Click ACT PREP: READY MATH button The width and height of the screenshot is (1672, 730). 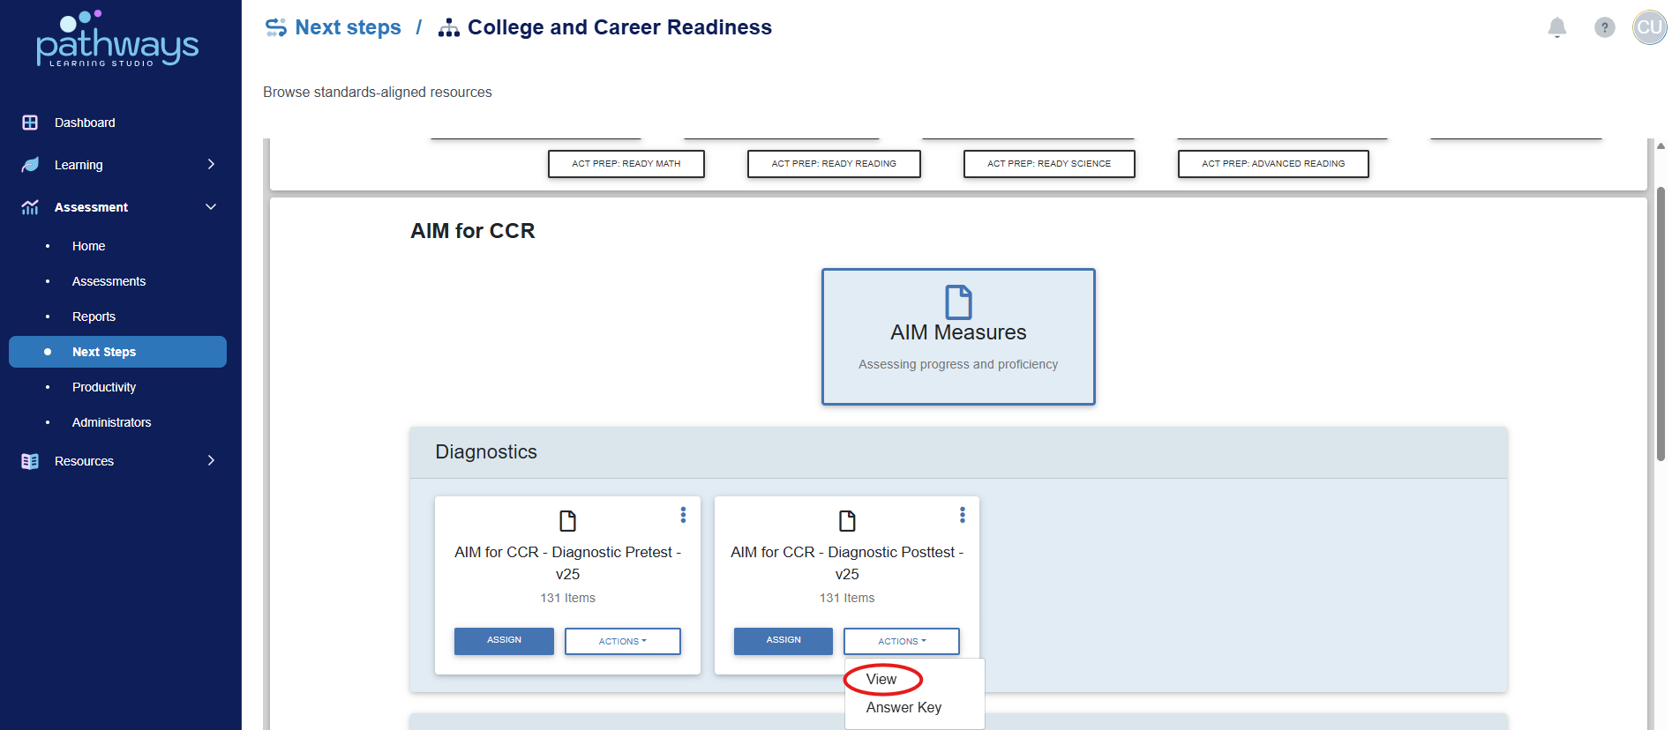[x=626, y=164]
